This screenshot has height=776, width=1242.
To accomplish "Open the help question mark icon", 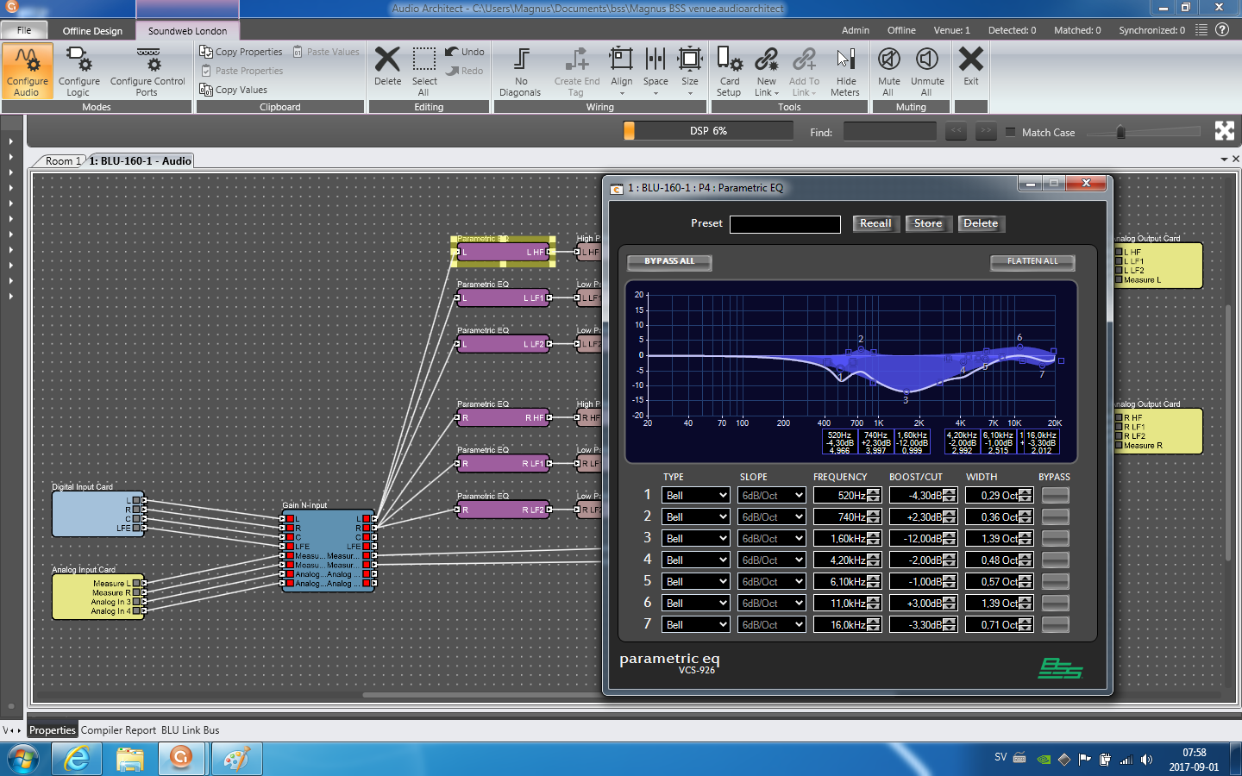I will click(x=1222, y=29).
